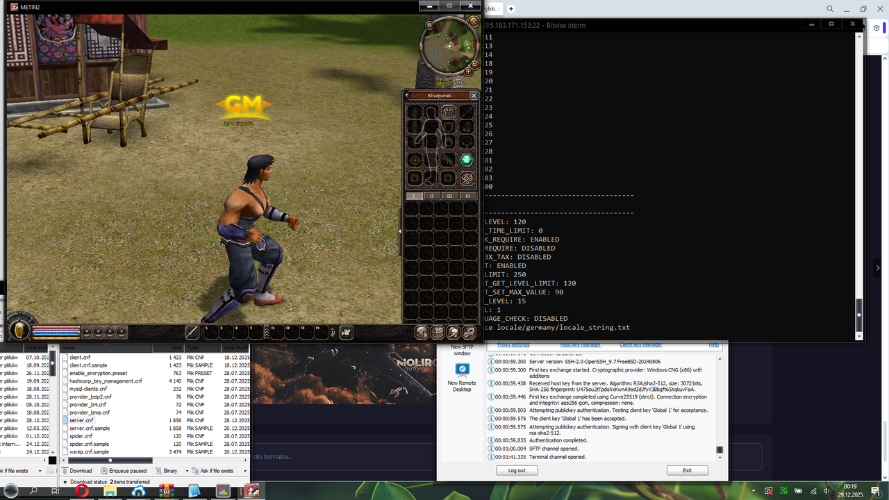This screenshot has height=500, width=889.
Task: Close the minimap with its X button
Action: (474, 22)
